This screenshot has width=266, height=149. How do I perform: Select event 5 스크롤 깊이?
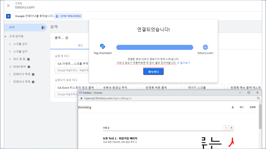coord(20,51)
